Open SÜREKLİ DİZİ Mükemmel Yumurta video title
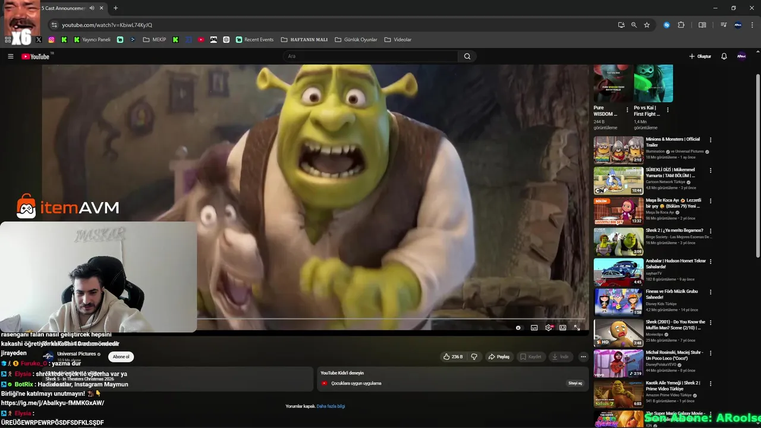Screen dimensions: 761x428 [x=670, y=172]
